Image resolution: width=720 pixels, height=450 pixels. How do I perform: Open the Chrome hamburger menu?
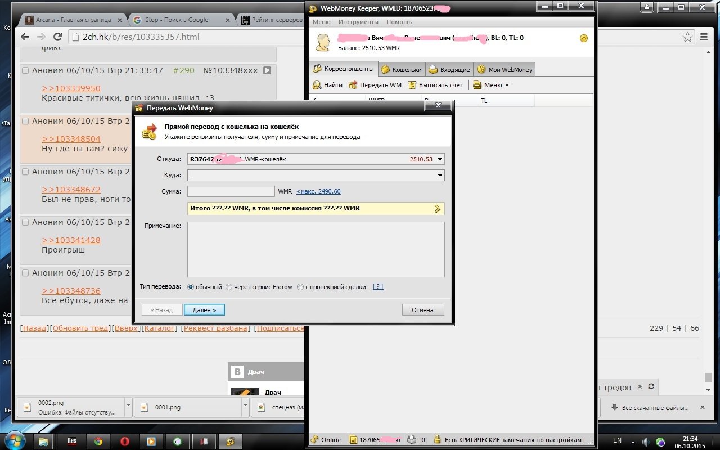coord(705,37)
